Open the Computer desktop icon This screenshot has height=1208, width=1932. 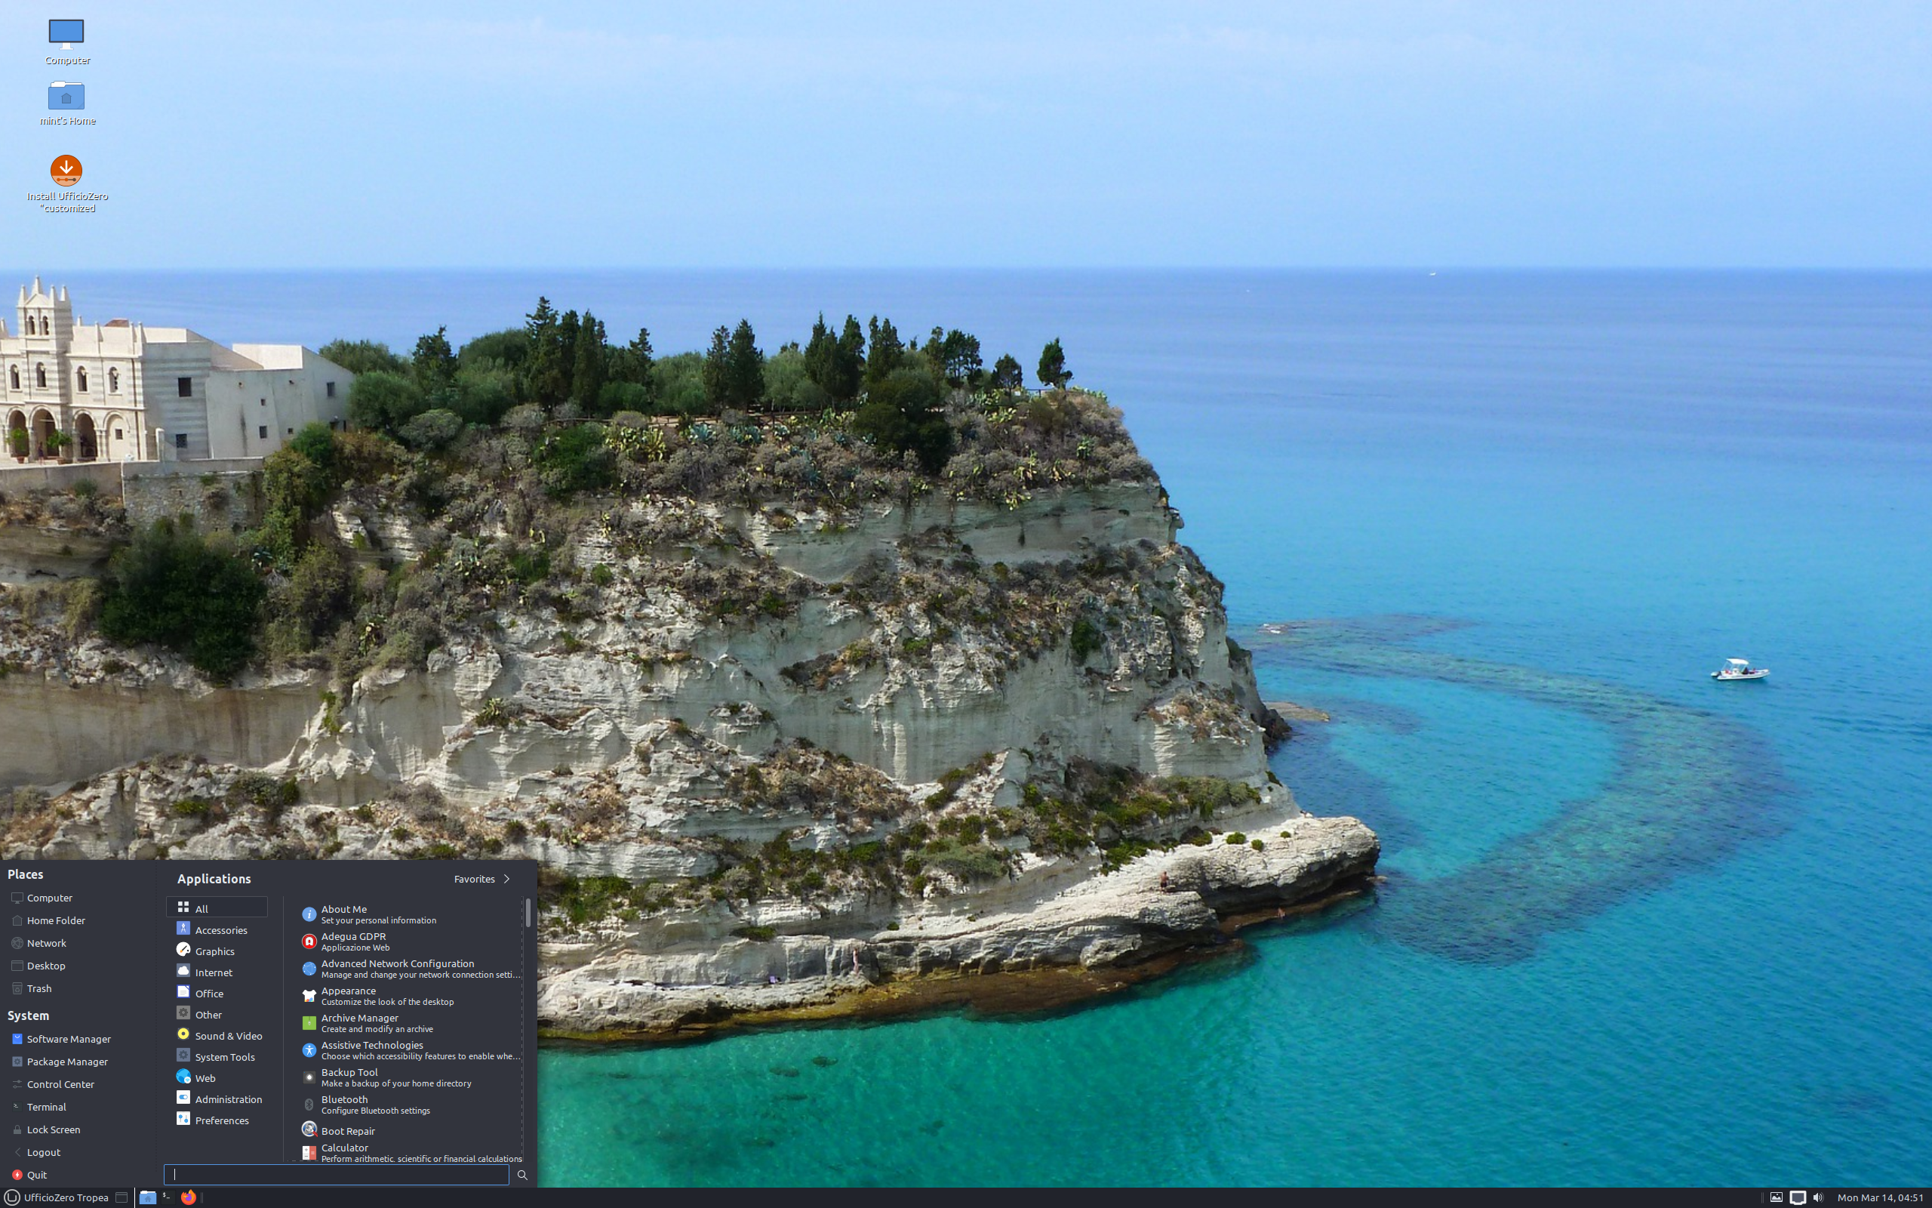point(66,42)
